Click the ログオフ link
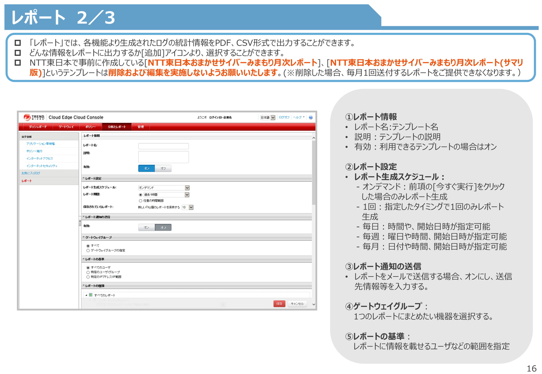 coord(284,117)
